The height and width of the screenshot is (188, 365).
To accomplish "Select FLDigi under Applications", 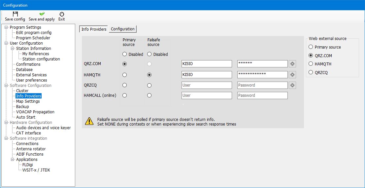I will (x=27, y=165).
